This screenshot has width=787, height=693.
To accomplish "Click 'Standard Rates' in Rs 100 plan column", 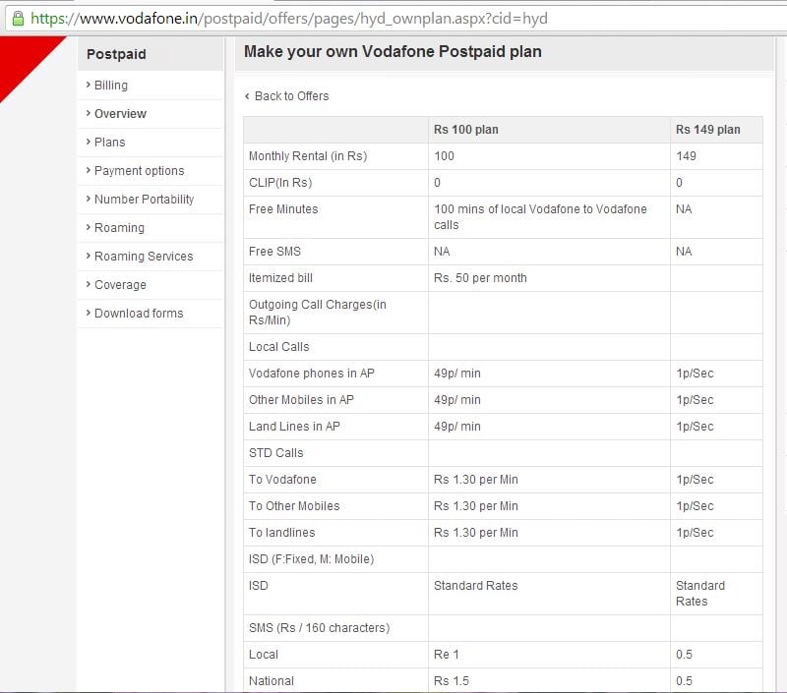I will point(476,586).
